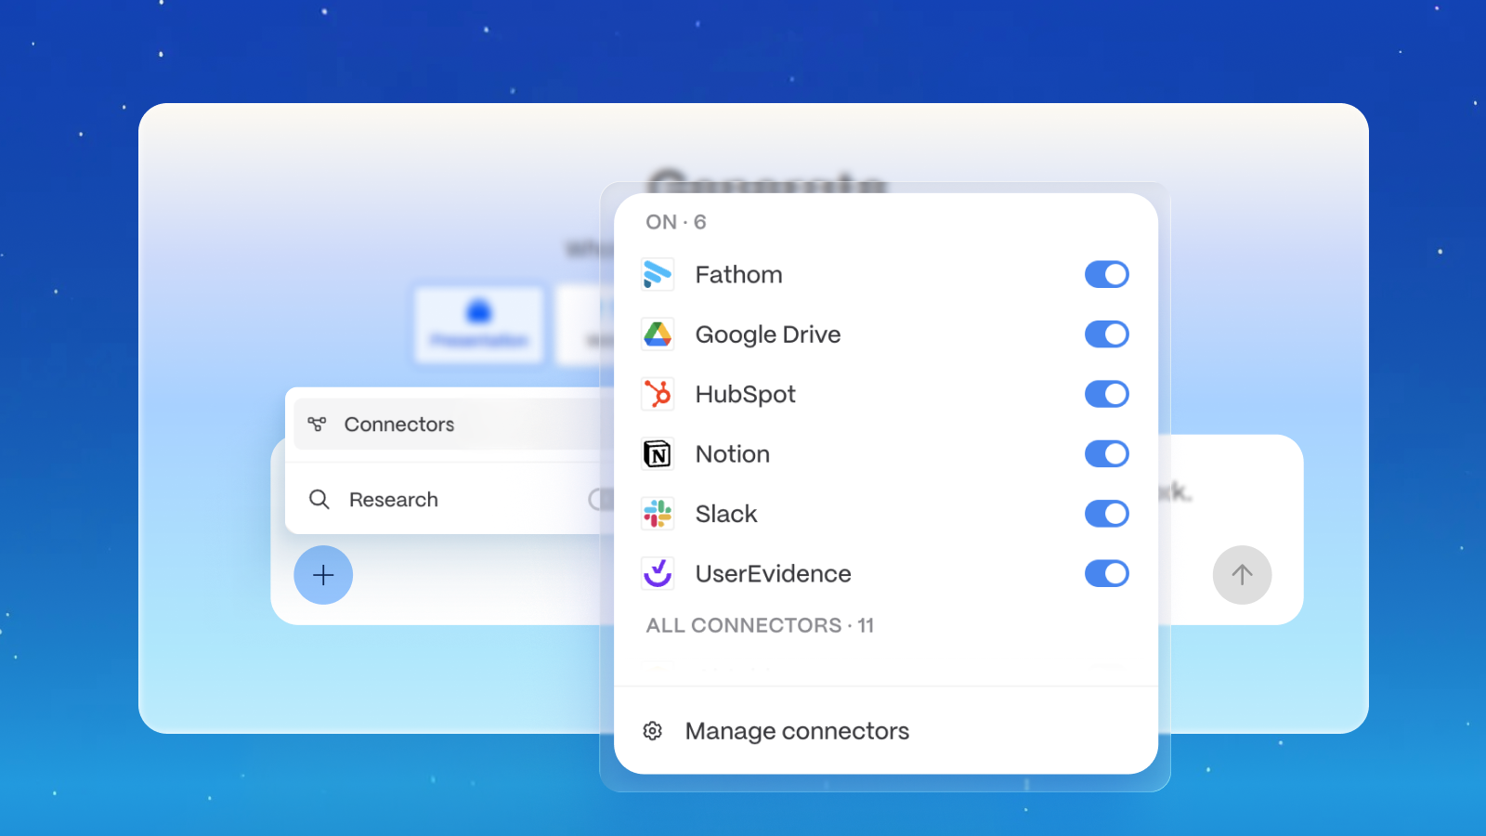Switch off the HubSpot toggle
This screenshot has height=836, width=1486.
tap(1107, 394)
